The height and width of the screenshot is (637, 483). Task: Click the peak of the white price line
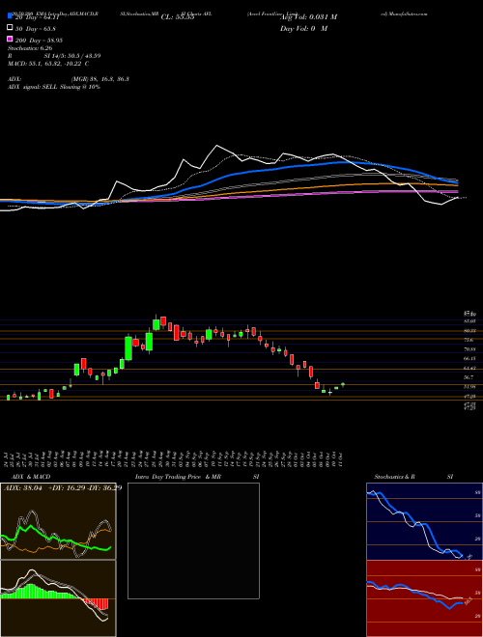pyautogui.click(x=217, y=146)
